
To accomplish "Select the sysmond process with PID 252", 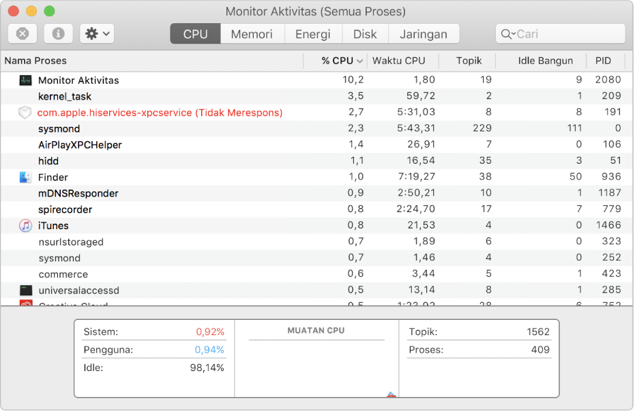I will [x=316, y=258].
